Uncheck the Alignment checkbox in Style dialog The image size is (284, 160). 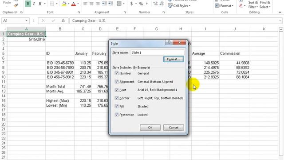click(116, 82)
